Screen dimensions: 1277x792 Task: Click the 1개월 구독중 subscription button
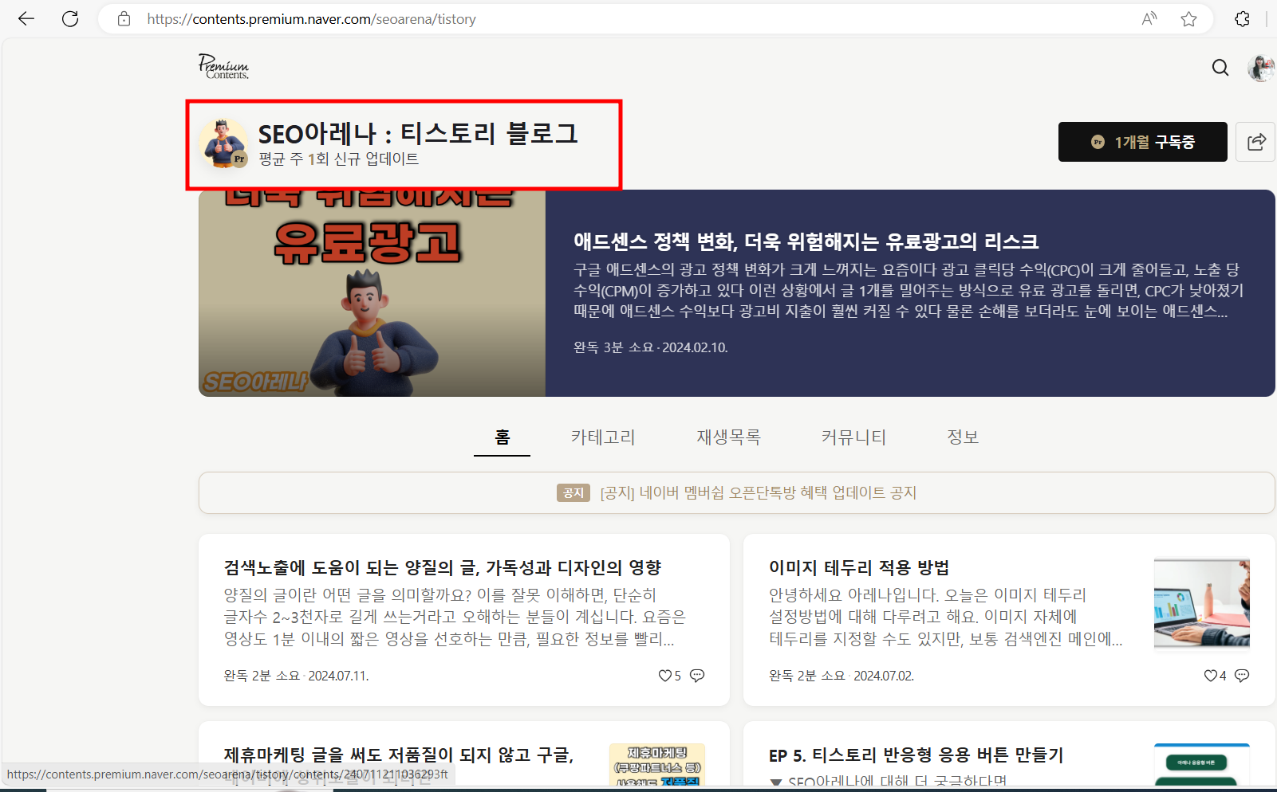1142,142
